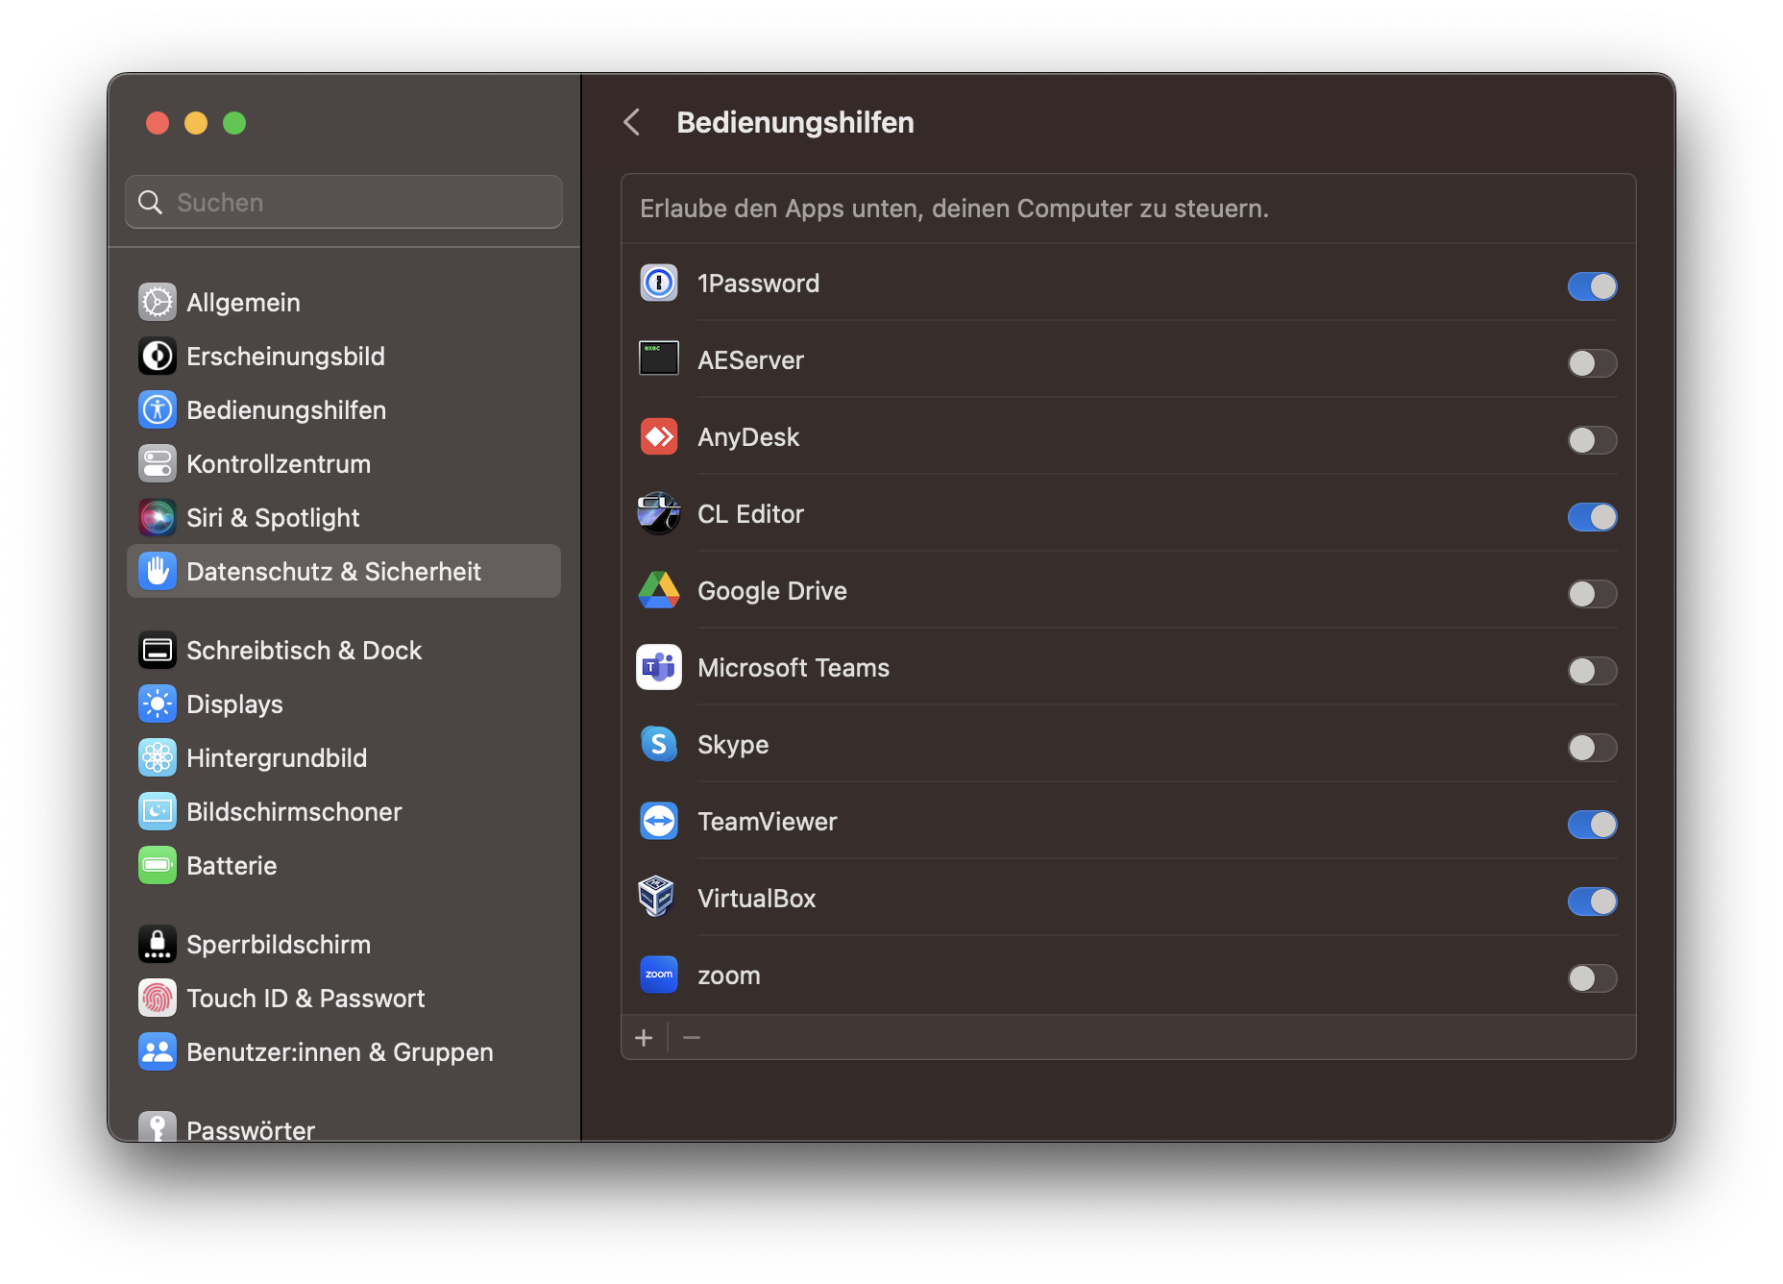The width and height of the screenshot is (1783, 1284).
Task: Click the zoom app icon
Action: (x=659, y=975)
